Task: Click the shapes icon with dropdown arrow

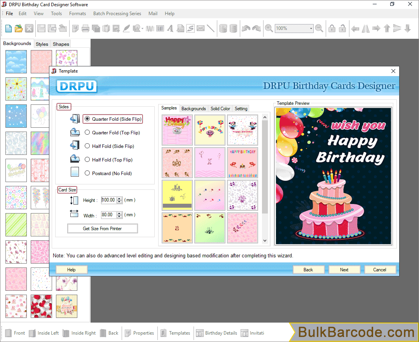Action: pyautogui.click(x=138, y=28)
